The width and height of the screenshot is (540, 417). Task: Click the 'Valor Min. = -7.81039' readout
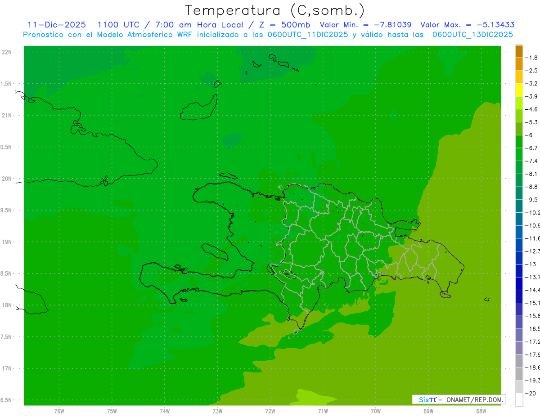click(x=365, y=25)
